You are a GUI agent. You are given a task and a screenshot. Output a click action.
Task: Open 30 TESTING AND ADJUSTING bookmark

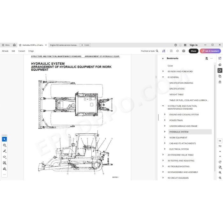tap(181, 161)
